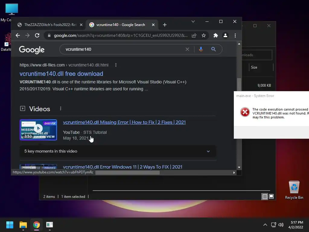The width and height of the screenshot is (309, 232).
Task: Open vcruntime140.dll Missing Error video link
Action: (x=124, y=122)
